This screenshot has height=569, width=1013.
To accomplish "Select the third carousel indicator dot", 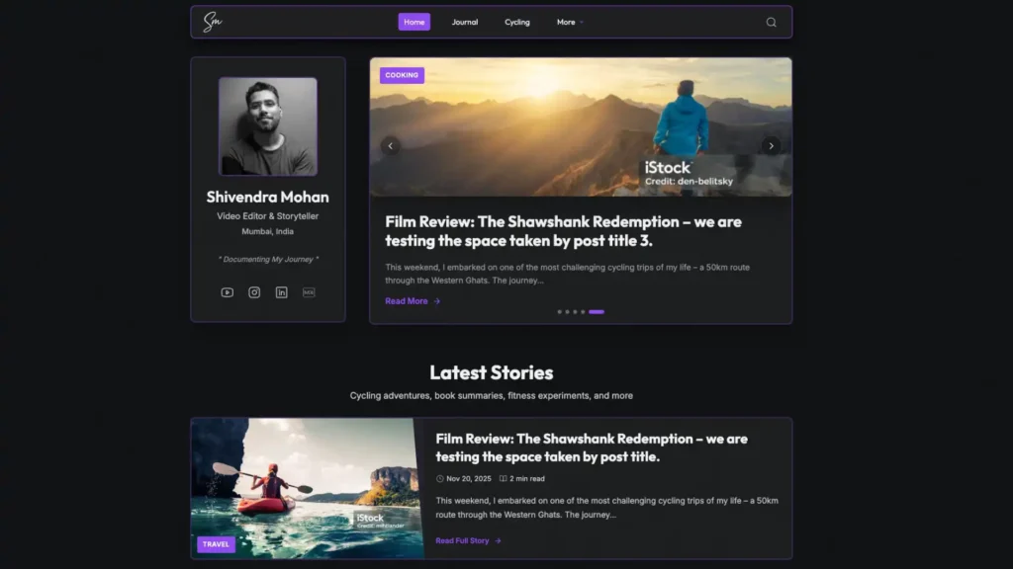I will click(575, 311).
